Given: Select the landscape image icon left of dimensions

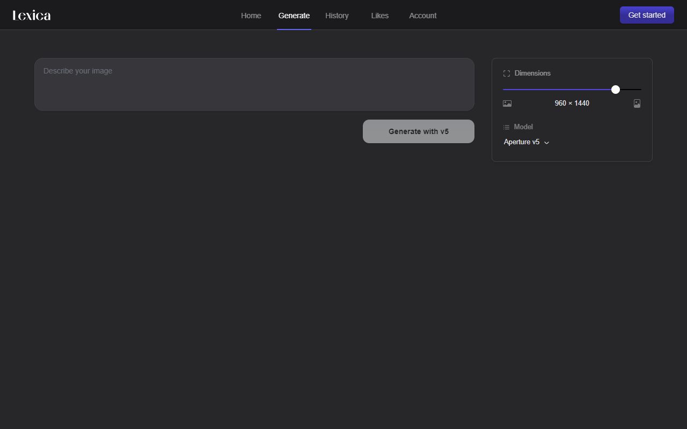Looking at the screenshot, I should tap(507, 103).
